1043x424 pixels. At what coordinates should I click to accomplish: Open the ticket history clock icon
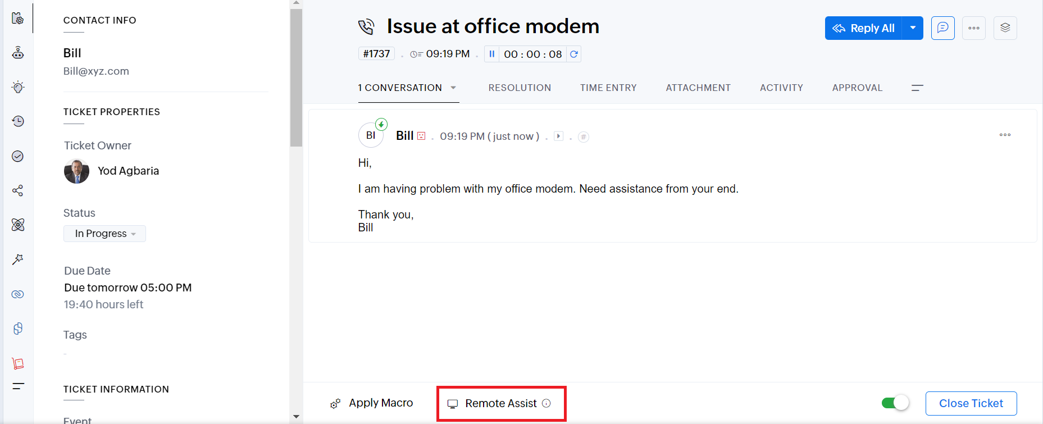18,121
